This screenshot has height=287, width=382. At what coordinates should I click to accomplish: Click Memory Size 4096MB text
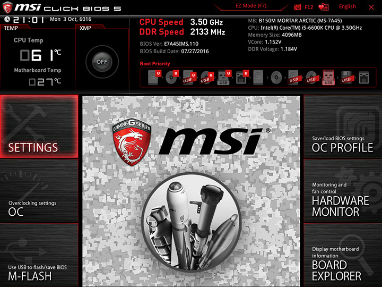275,35
